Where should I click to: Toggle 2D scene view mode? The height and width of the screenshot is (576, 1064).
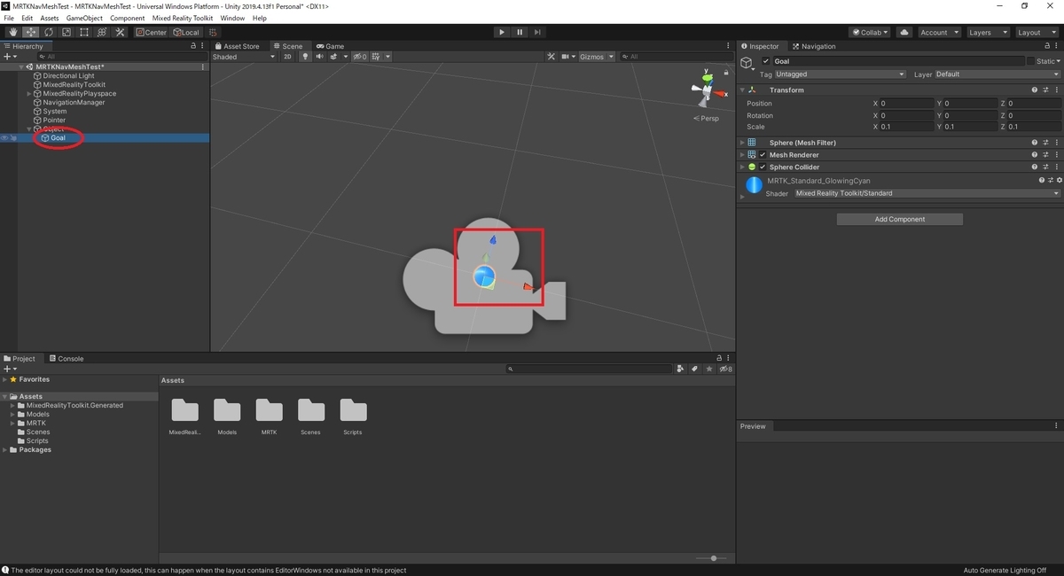[287, 57]
